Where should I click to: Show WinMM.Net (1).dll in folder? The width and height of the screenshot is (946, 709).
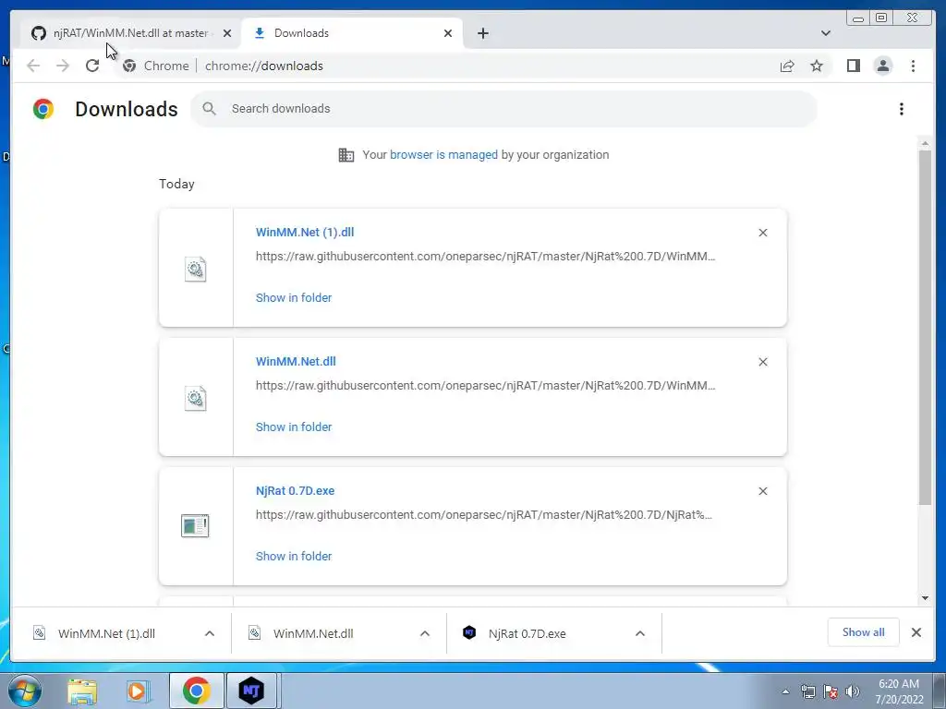(x=294, y=298)
